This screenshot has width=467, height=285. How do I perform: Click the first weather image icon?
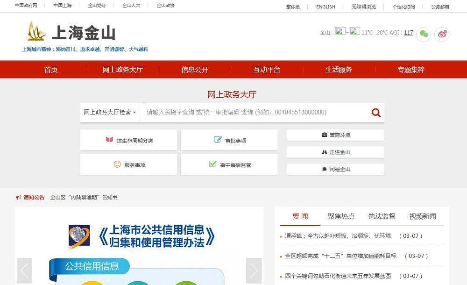click(x=340, y=31)
